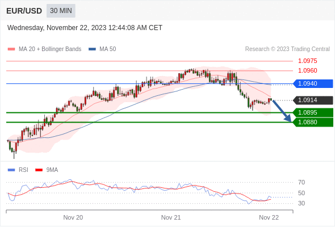The width and height of the screenshot is (335, 227).
Task: Click the Research © 2023 Trading Central credit
Action: click(x=287, y=49)
